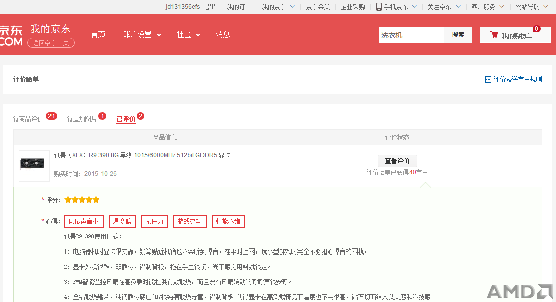
Task: Click the purchase date 2015-10-26
Action: pos(100,174)
